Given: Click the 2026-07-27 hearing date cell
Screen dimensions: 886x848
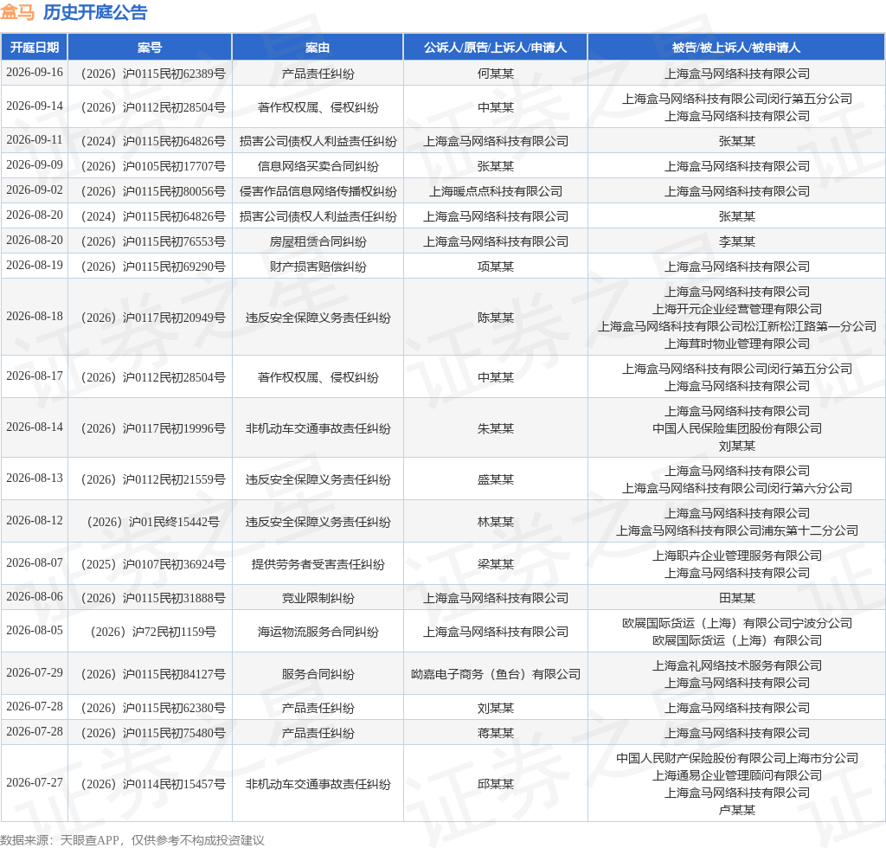Looking at the screenshot, I should (35, 782).
